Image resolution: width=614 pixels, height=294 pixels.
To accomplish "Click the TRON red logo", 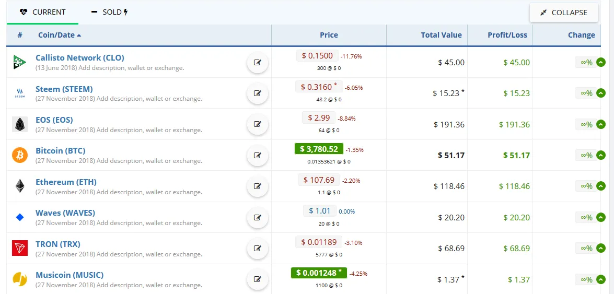I will 19,248.
